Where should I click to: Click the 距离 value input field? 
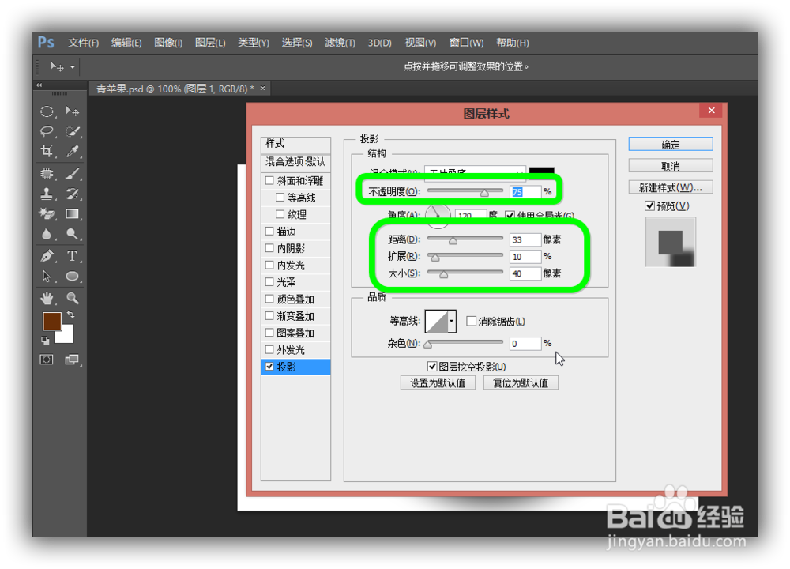click(x=525, y=239)
